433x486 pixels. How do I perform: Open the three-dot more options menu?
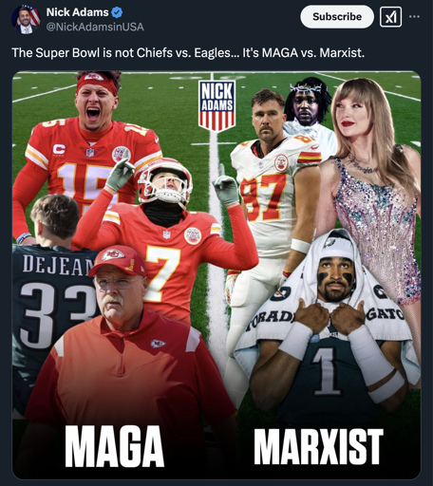[414, 17]
